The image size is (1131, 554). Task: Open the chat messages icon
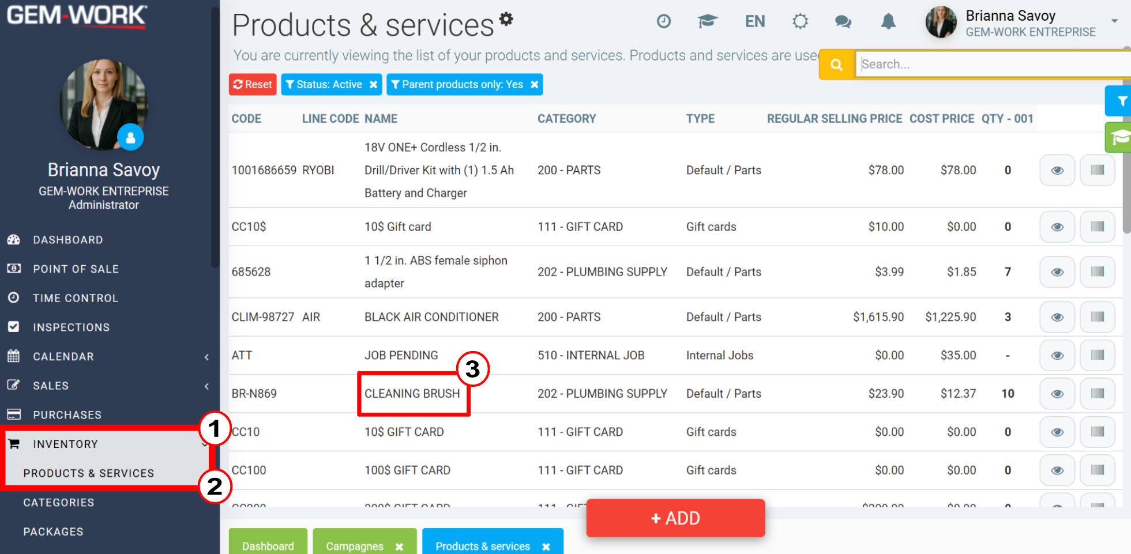843,22
